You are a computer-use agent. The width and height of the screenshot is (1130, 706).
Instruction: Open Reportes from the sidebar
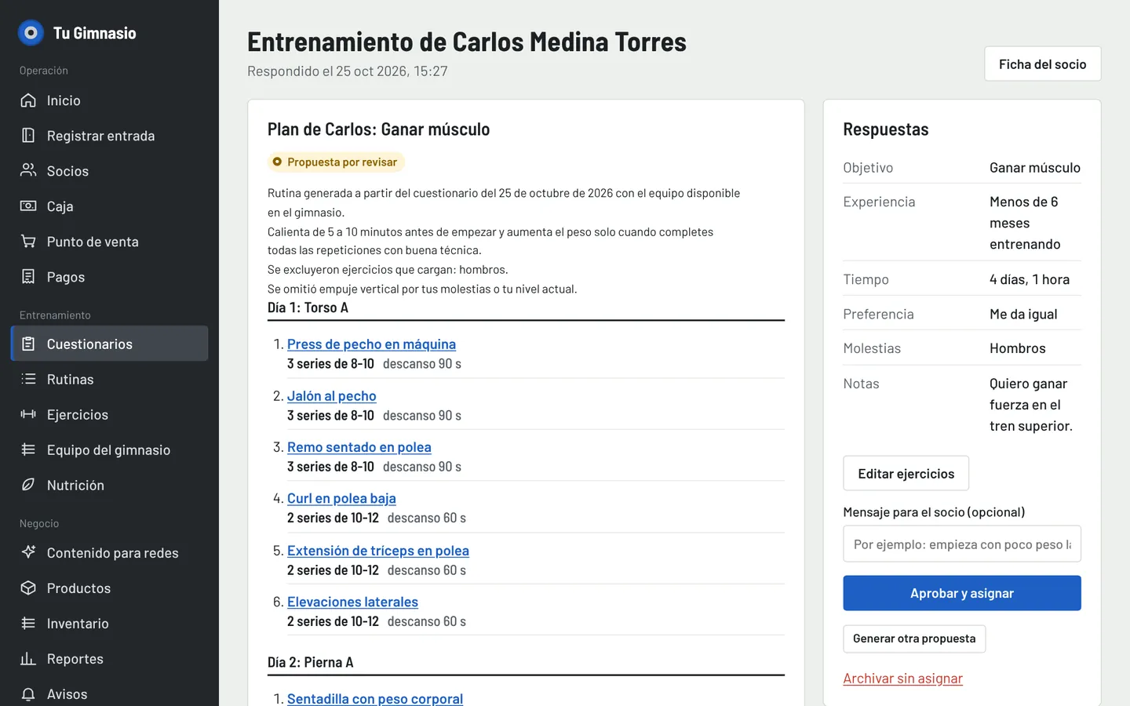pos(109,658)
